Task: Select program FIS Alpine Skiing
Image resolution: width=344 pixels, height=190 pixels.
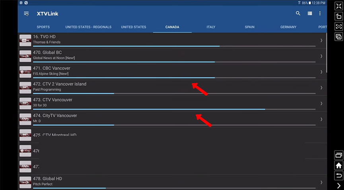Action: pyautogui.click(x=51, y=74)
